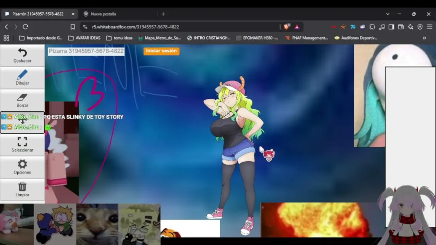
Task: Switch to the 'Nueva pestaña' tab
Action: (103, 14)
